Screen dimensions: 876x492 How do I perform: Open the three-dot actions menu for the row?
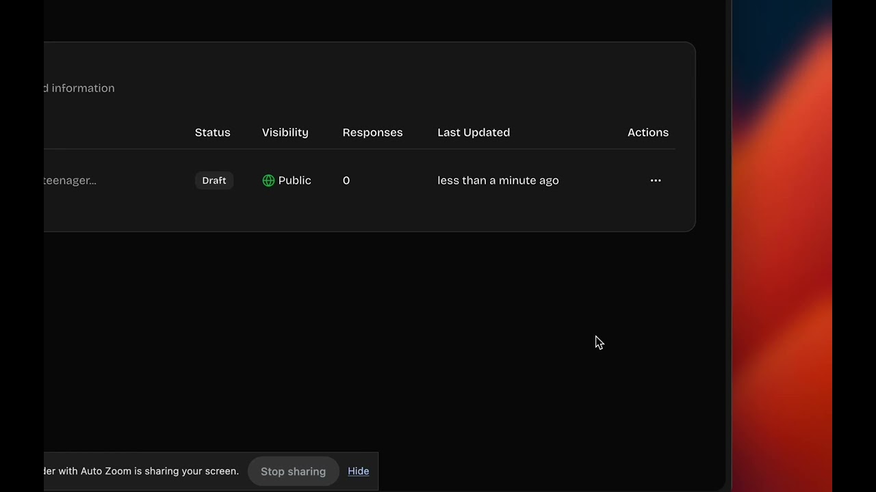(656, 180)
